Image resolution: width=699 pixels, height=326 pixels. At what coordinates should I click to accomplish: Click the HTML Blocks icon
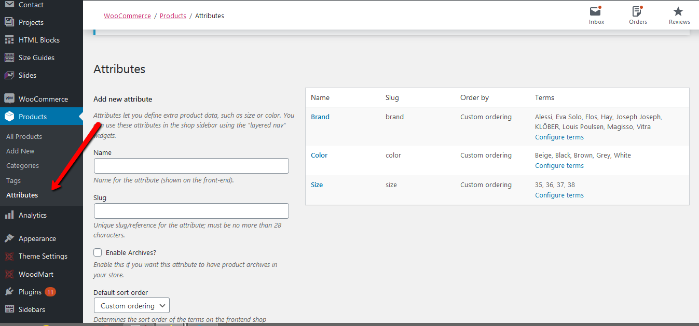(9, 40)
